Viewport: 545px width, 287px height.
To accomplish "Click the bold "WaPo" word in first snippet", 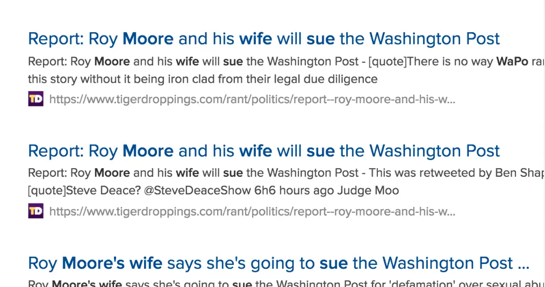I will point(512,61).
